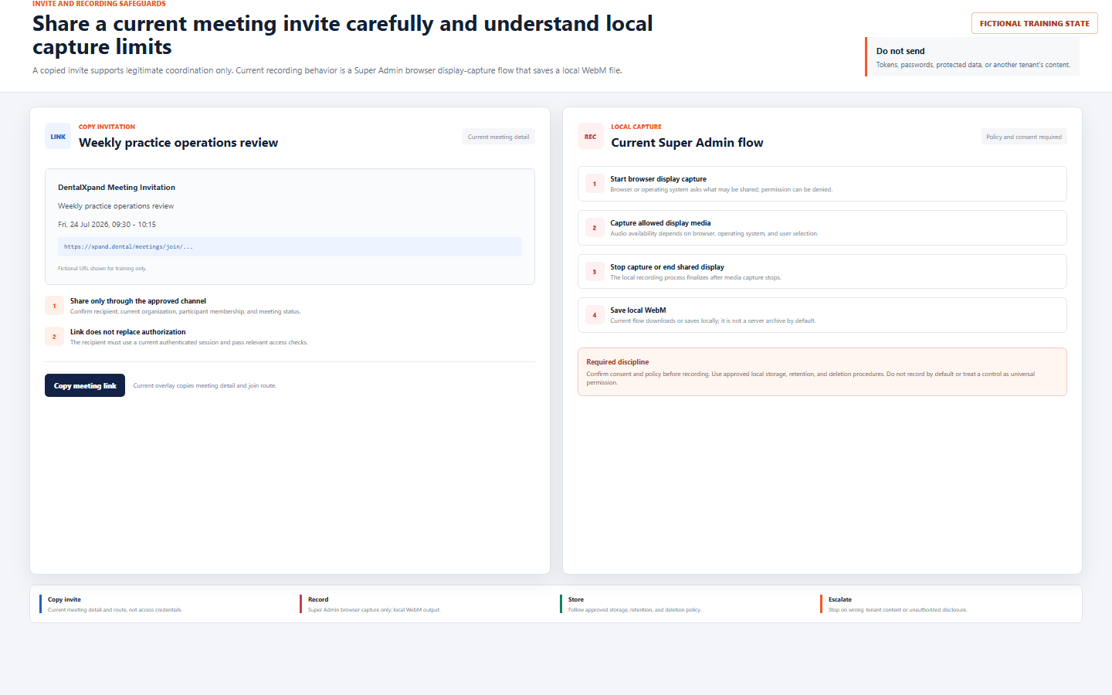Click number 2 badge of Capture allowed display media

pos(595,228)
